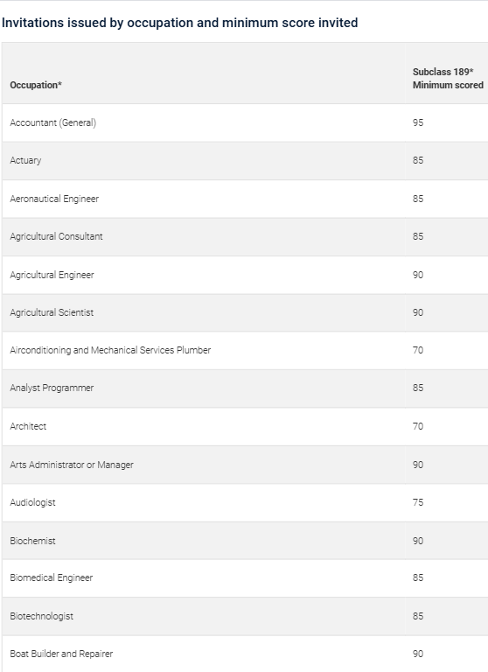The width and height of the screenshot is (488, 672).
Task: Select the Accountant (General) row
Action: [x=245, y=122]
